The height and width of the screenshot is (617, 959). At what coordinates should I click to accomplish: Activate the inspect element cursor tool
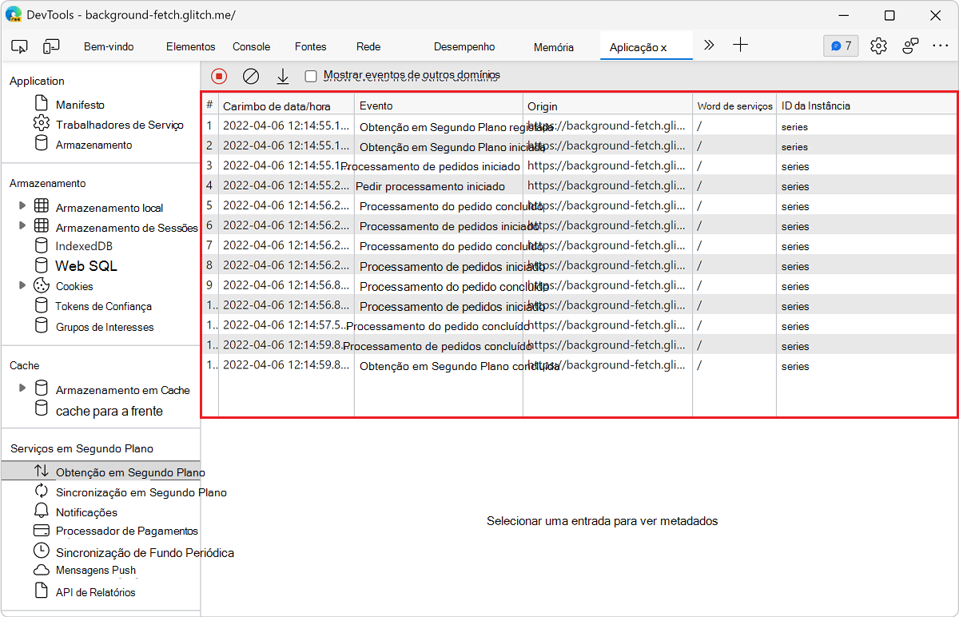19,46
